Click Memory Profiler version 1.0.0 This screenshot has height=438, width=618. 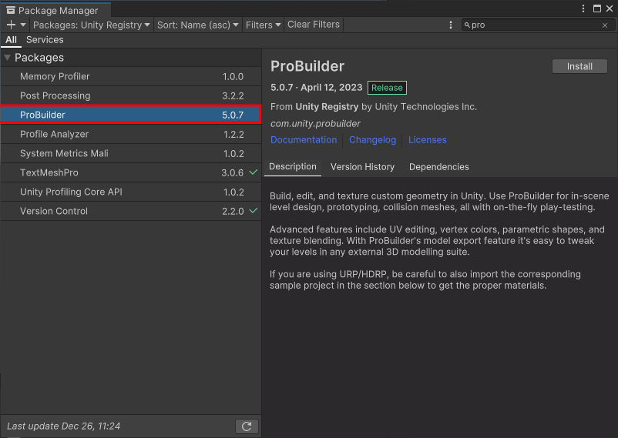[233, 77]
